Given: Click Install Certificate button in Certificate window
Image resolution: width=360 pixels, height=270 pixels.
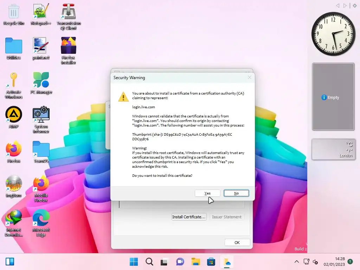Looking at the screenshot, I should (x=189, y=217).
